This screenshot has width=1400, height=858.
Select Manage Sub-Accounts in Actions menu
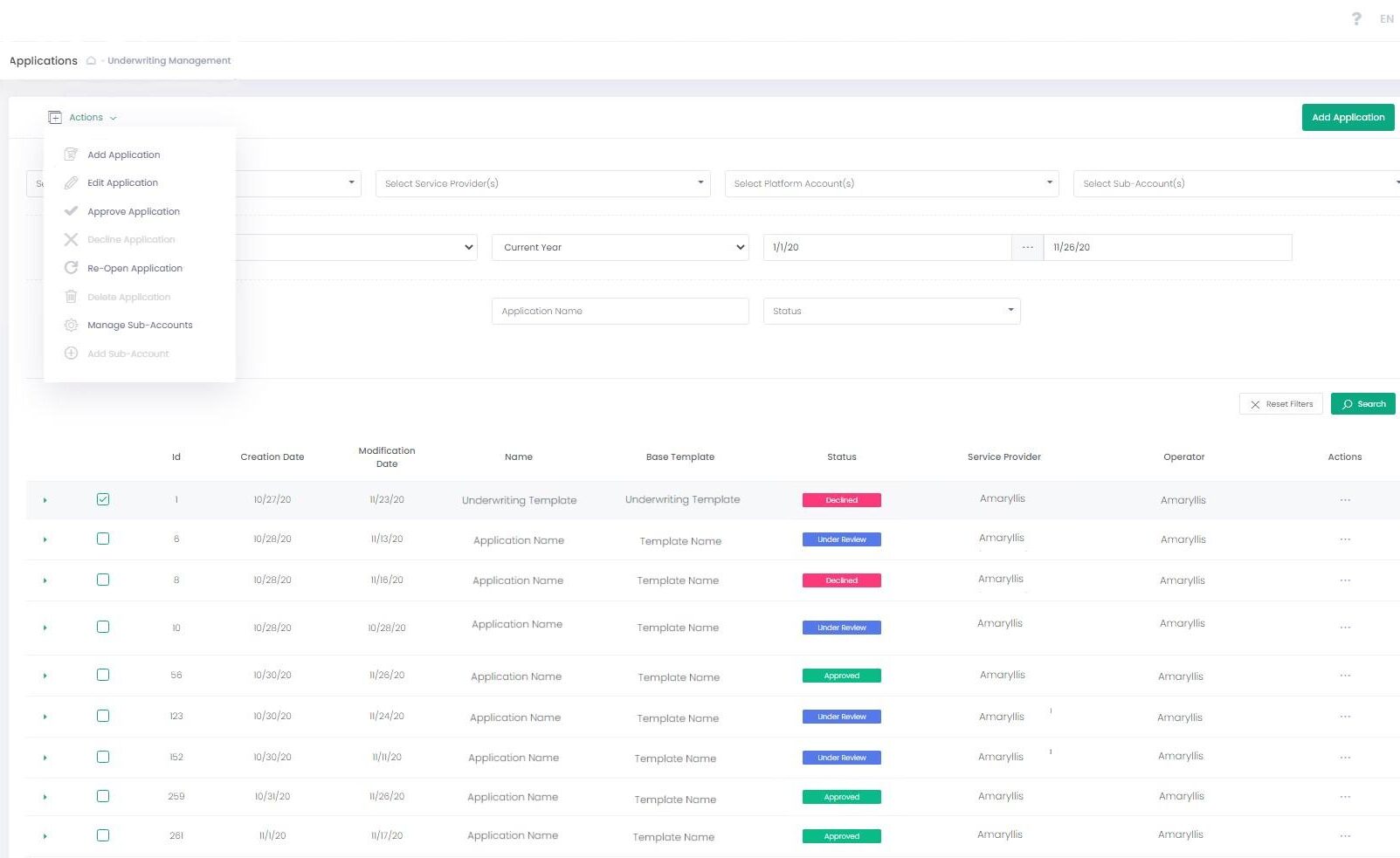coord(140,325)
